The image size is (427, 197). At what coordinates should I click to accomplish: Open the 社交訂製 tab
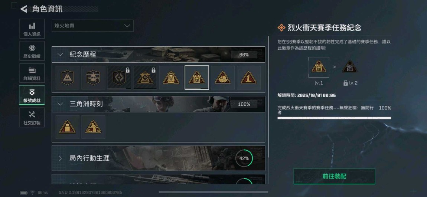pyautogui.click(x=32, y=117)
